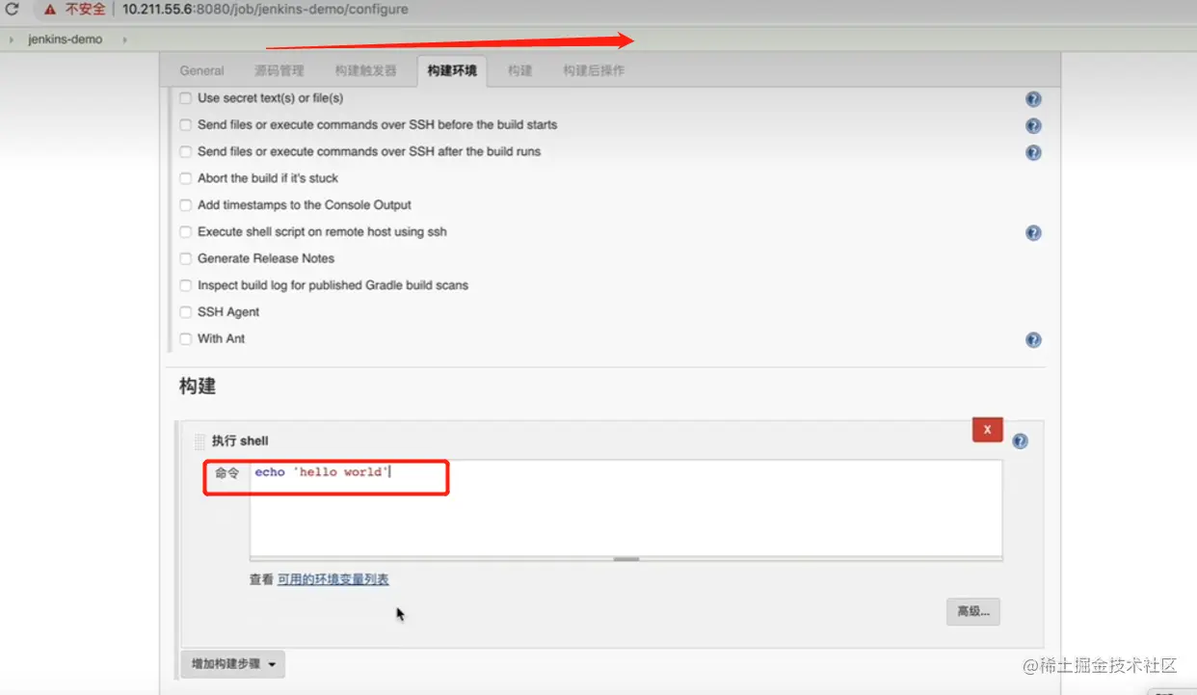The width and height of the screenshot is (1197, 695).
Task: Open the 构建触发器 tab
Action: pos(366,70)
